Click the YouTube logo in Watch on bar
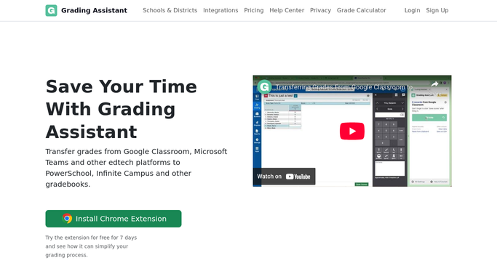497x279 pixels. click(x=298, y=177)
